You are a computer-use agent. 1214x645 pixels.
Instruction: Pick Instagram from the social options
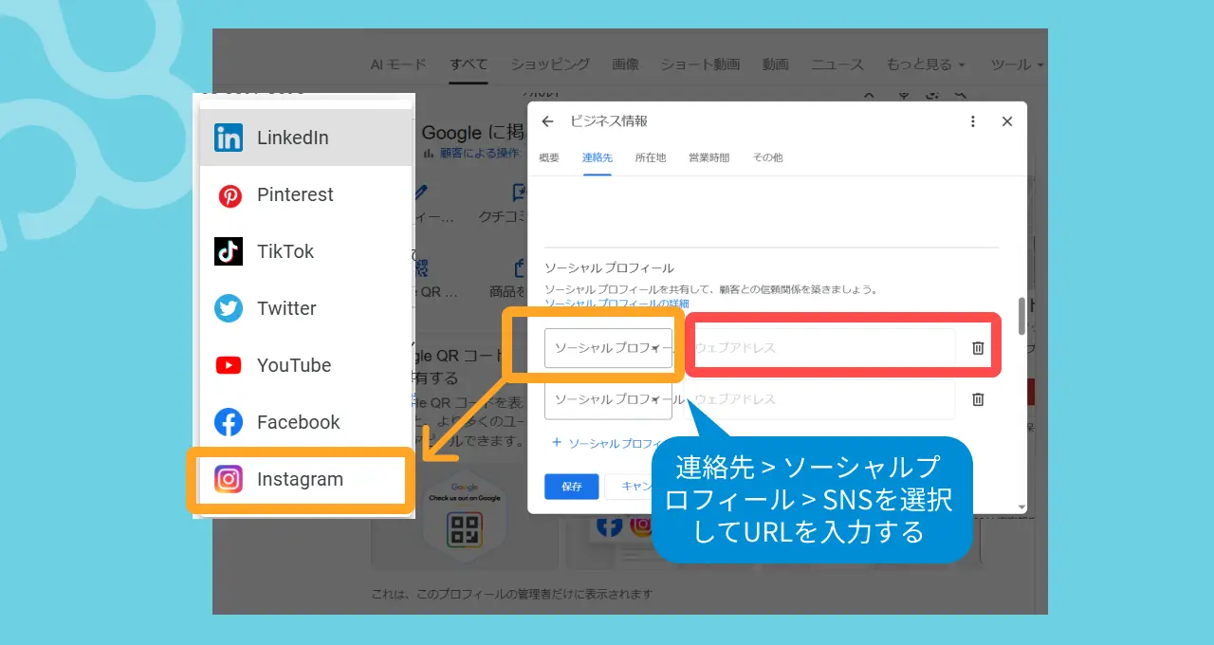(299, 479)
